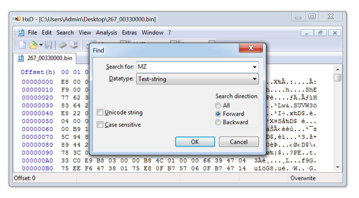
Task: Click the New file toolbar icon
Action: coord(22,45)
